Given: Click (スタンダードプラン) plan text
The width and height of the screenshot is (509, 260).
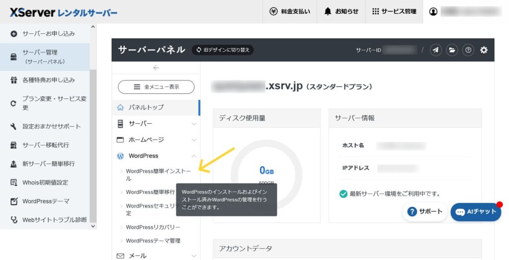Looking at the screenshot, I should click(339, 87).
